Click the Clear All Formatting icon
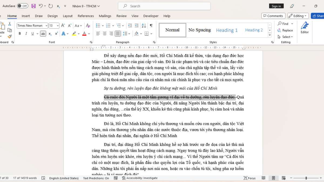324x182 pixels. click(x=88, y=26)
